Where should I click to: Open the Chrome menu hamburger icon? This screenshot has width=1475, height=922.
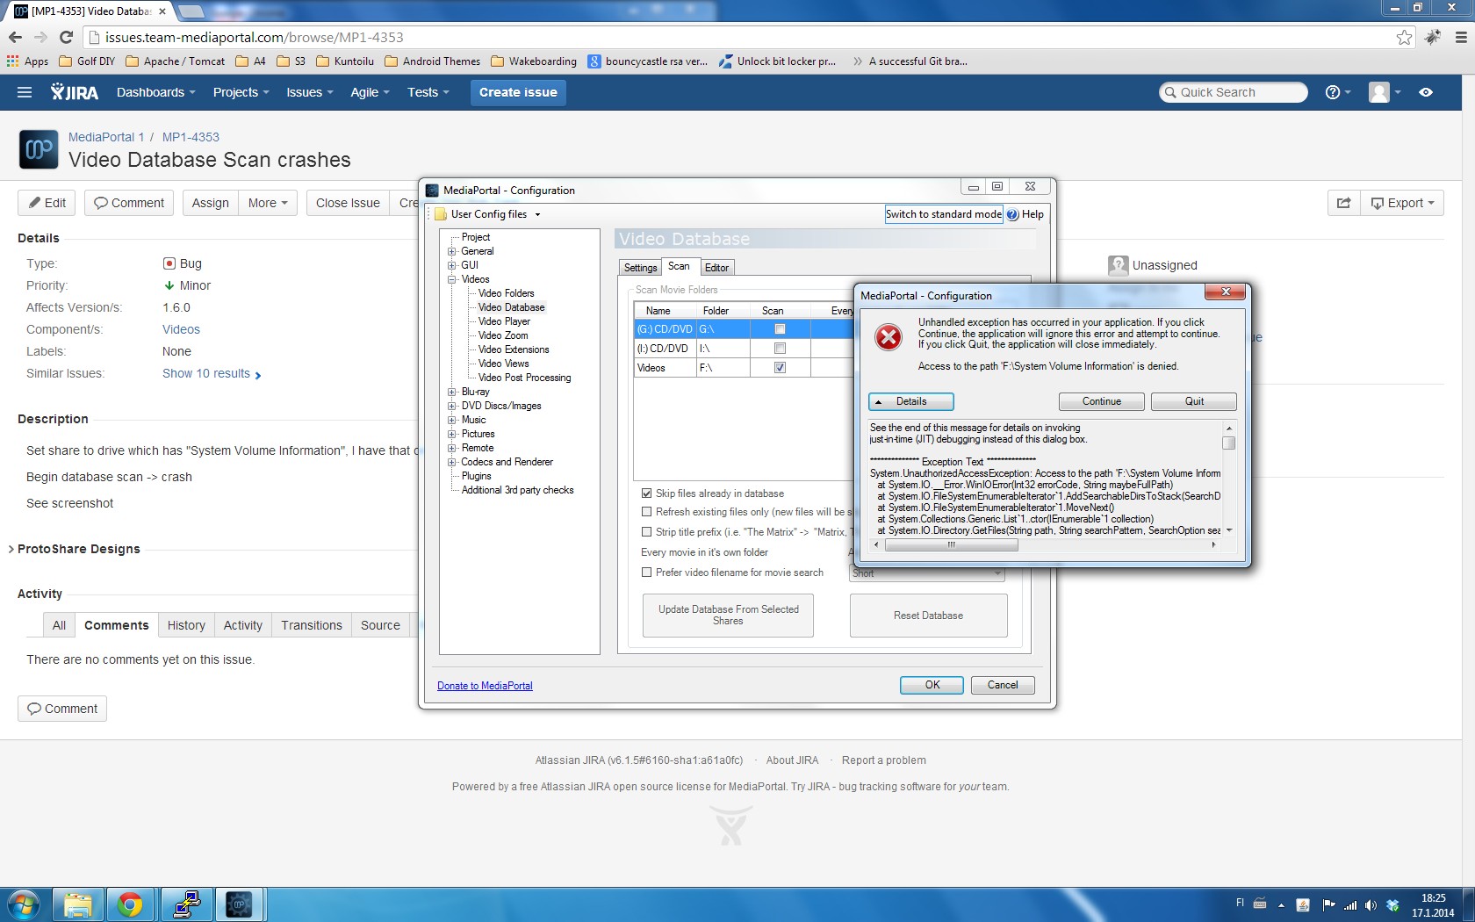coord(1461,37)
